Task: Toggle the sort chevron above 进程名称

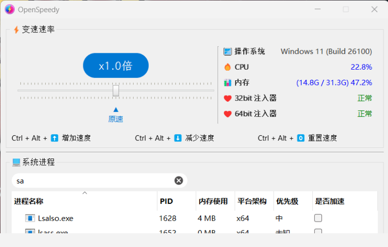Action: coord(85,193)
